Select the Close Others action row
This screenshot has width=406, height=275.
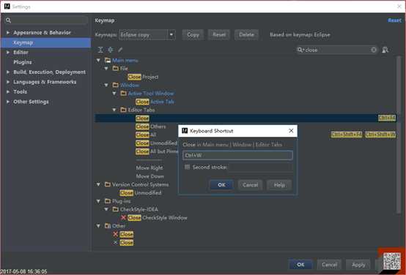(x=151, y=127)
